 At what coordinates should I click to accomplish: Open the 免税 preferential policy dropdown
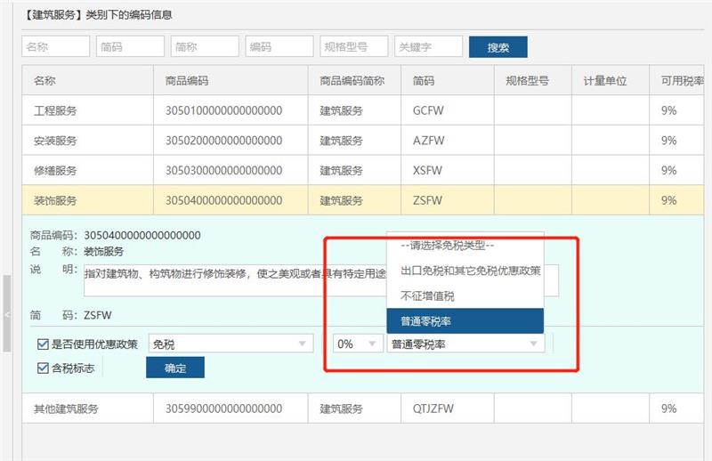pyautogui.click(x=231, y=344)
